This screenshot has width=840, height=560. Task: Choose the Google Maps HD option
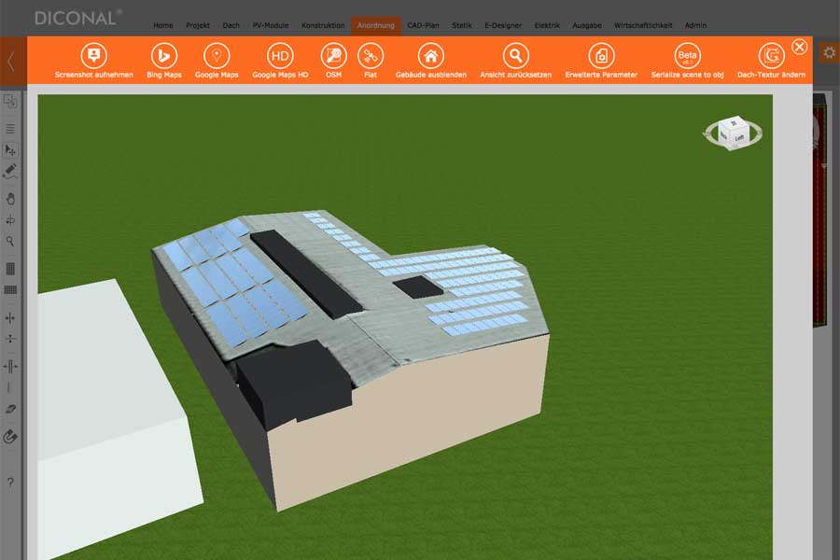[x=280, y=55]
